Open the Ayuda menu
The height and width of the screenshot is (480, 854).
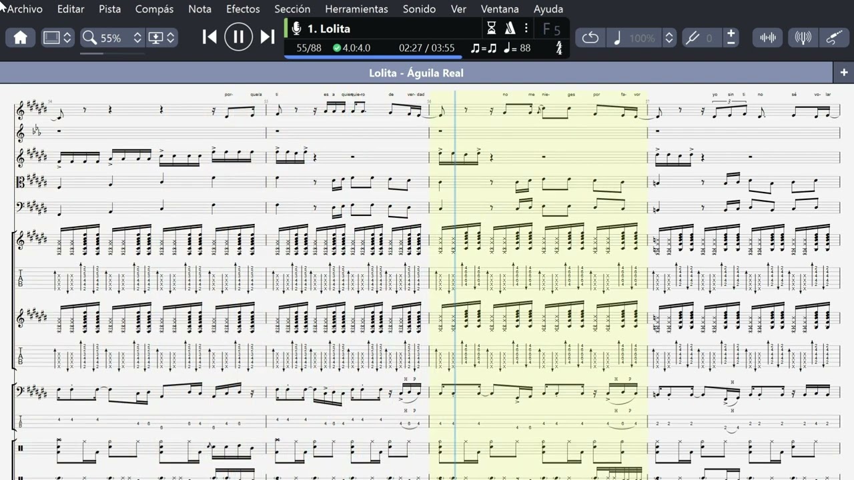(548, 9)
